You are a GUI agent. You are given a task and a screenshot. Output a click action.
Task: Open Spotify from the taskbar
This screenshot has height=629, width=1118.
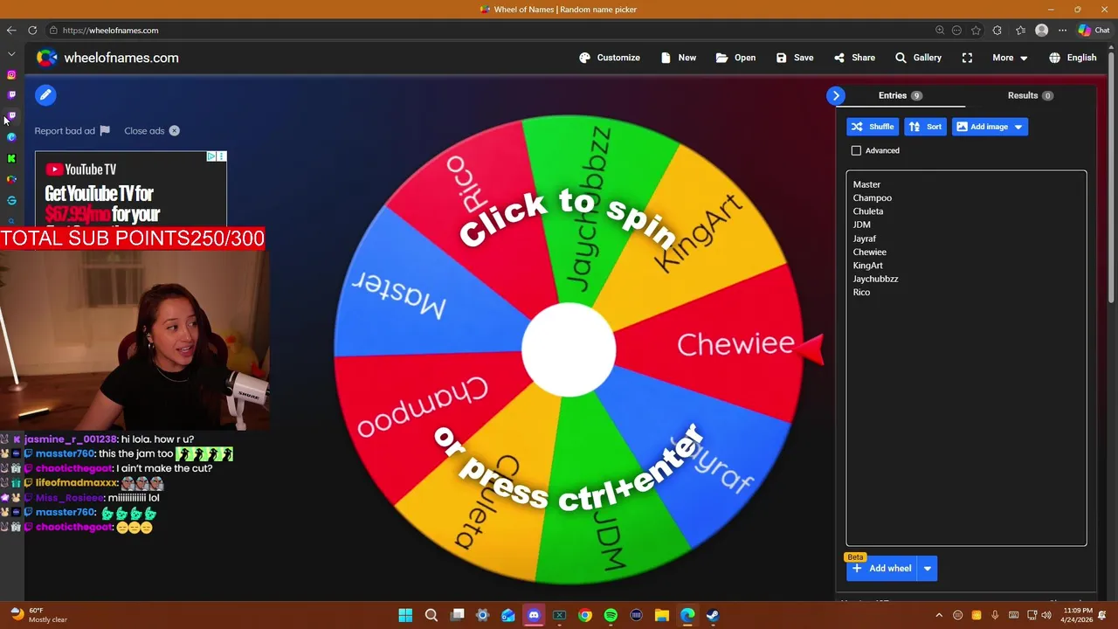click(x=611, y=616)
